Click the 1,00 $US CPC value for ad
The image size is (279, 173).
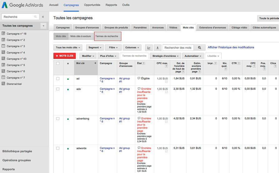162,79
